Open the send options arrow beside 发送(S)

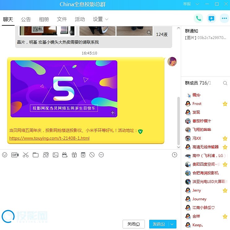[x=172, y=224]
